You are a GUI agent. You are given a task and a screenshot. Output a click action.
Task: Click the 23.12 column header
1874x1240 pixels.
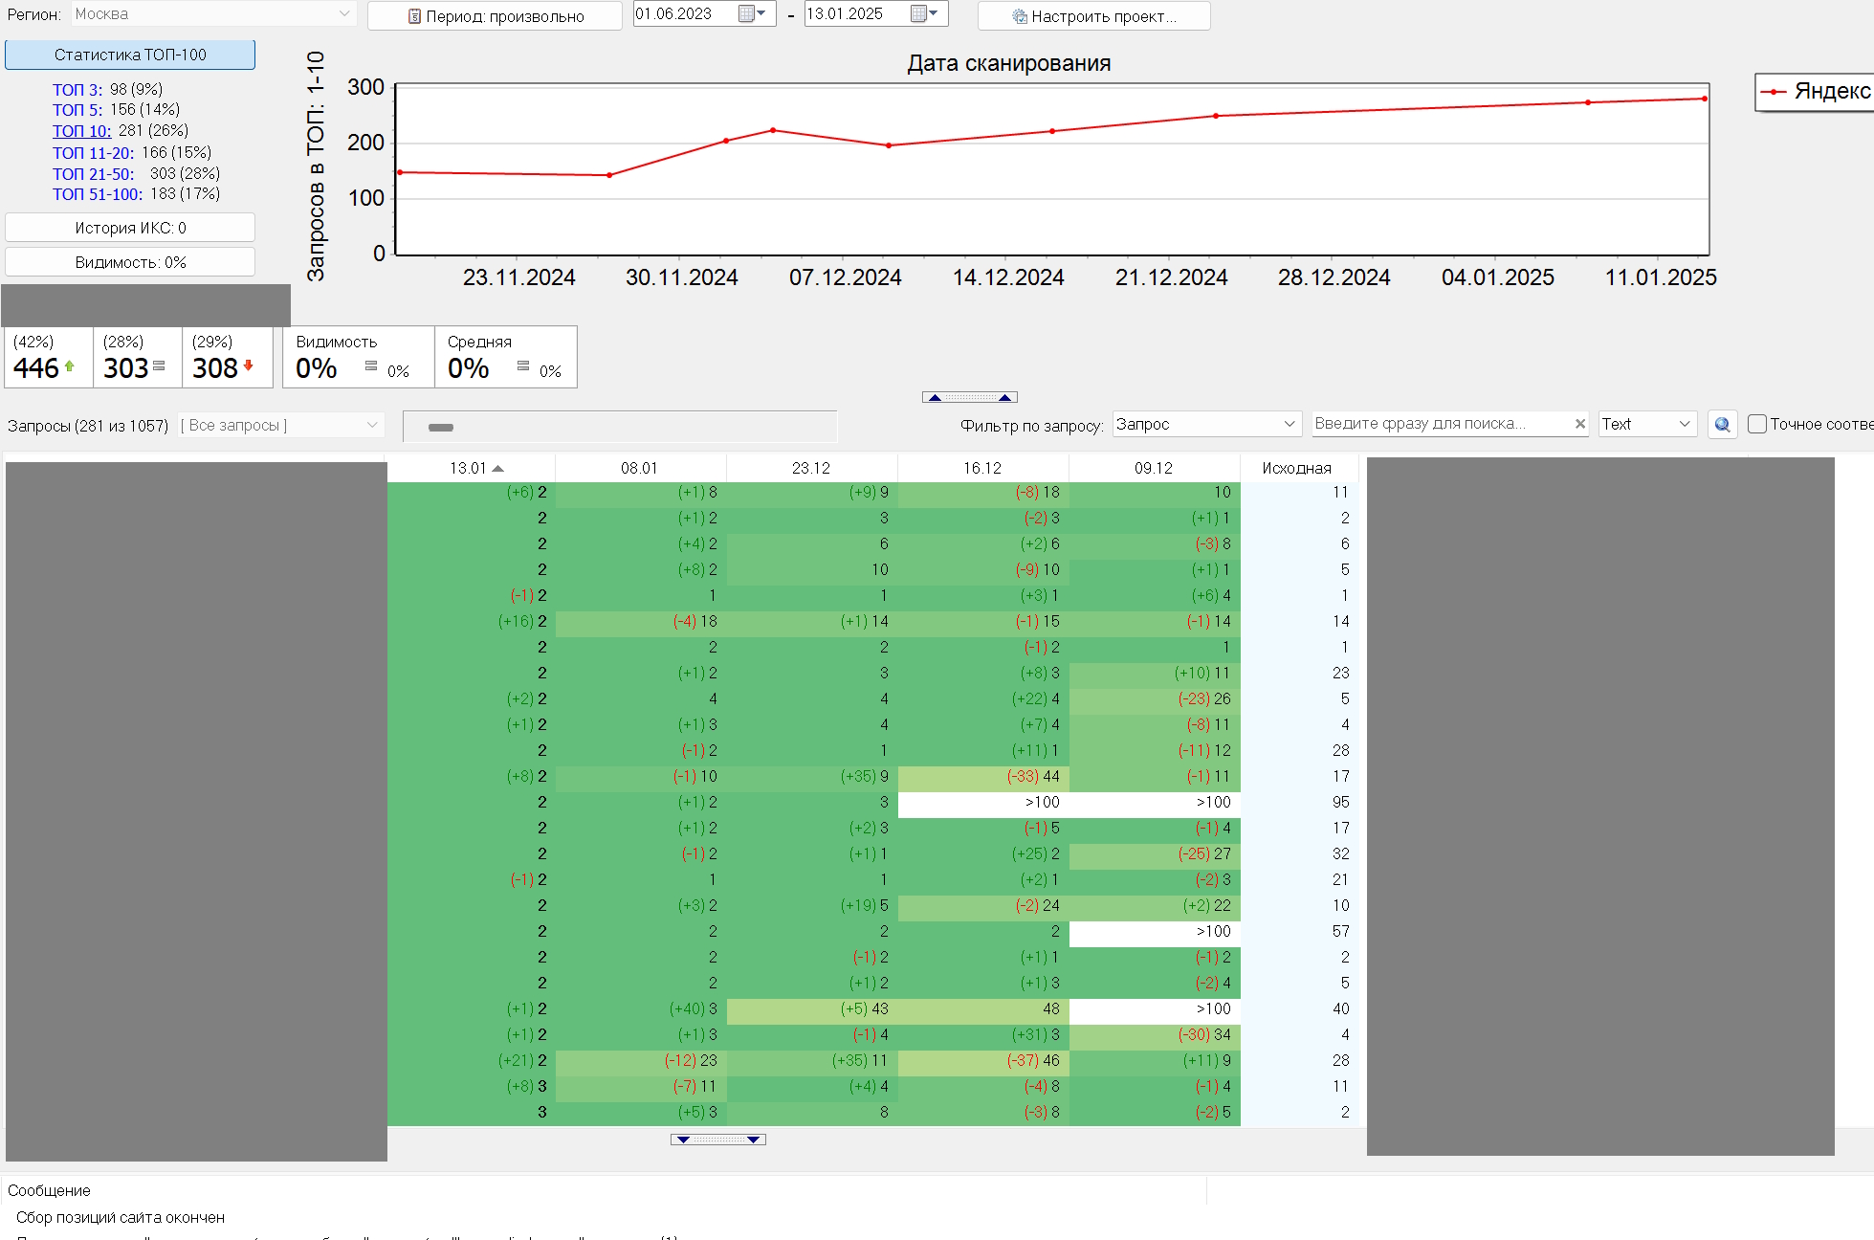(811, 468)
